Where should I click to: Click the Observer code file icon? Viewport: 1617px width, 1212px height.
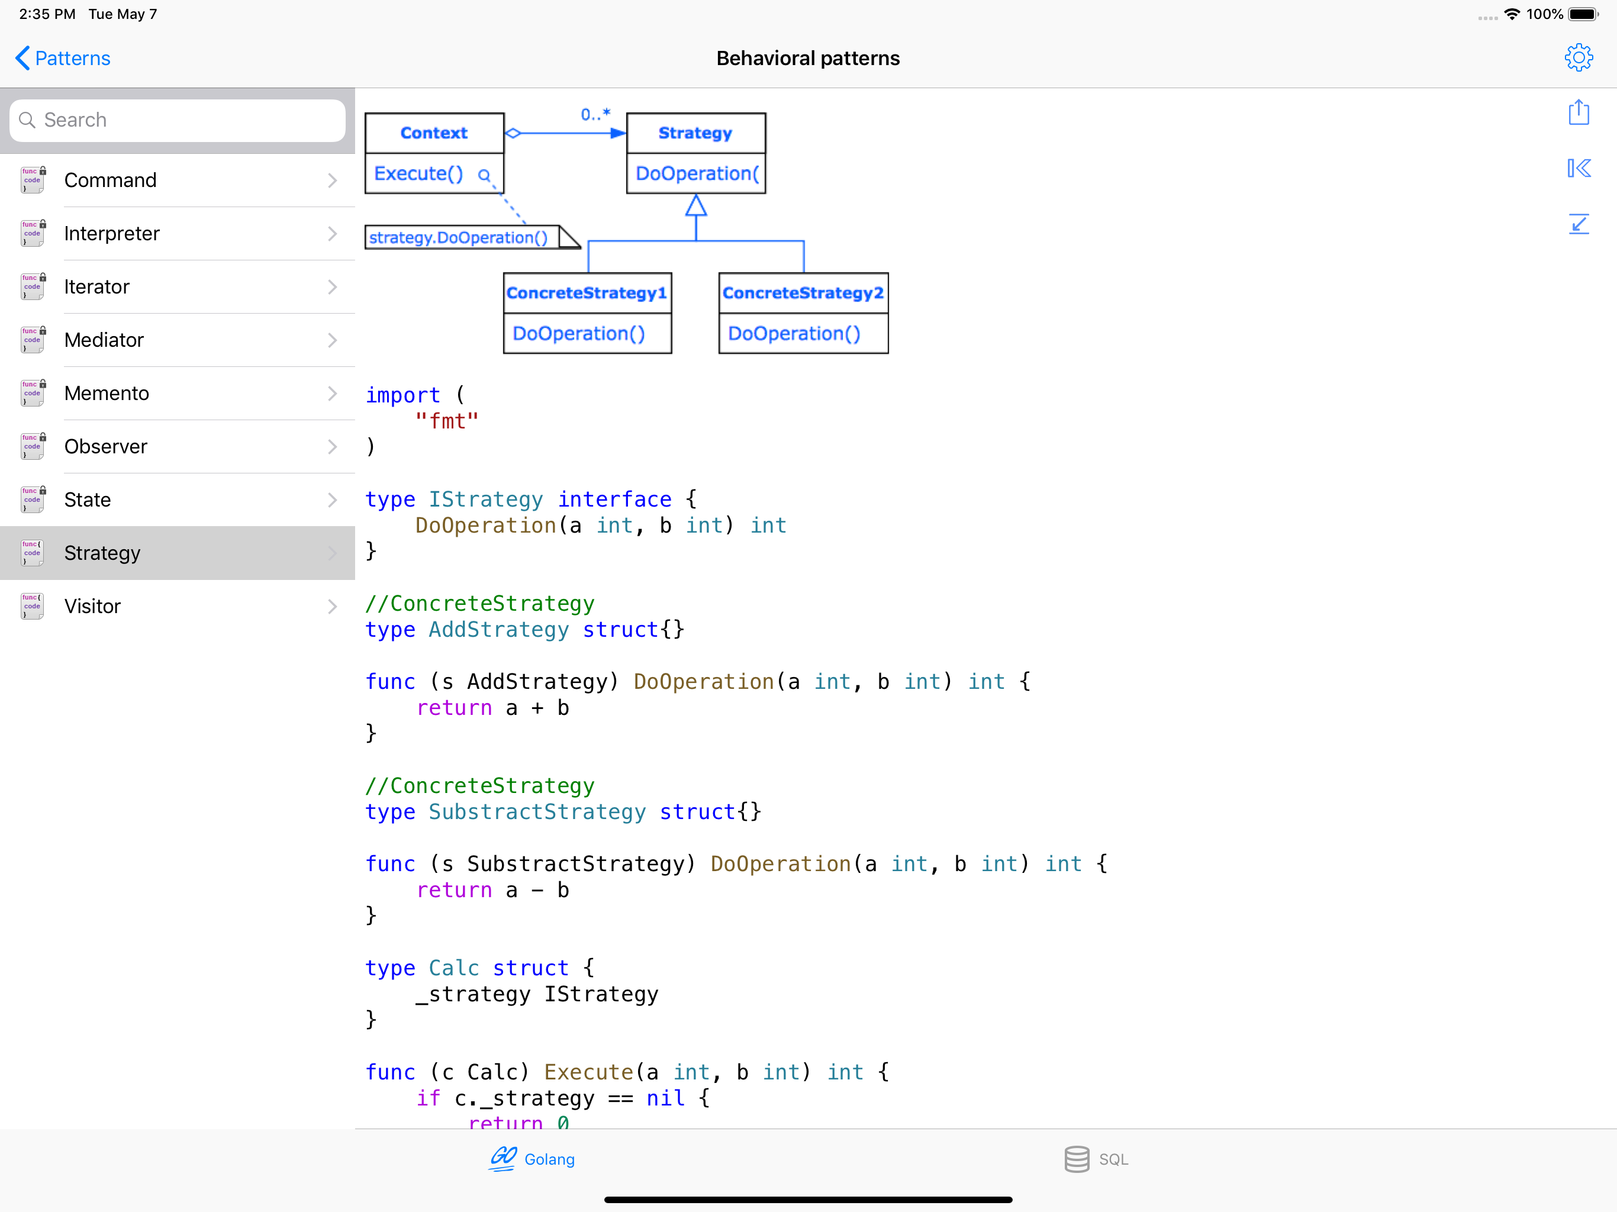pyautogui.click(x=32, y=446)
